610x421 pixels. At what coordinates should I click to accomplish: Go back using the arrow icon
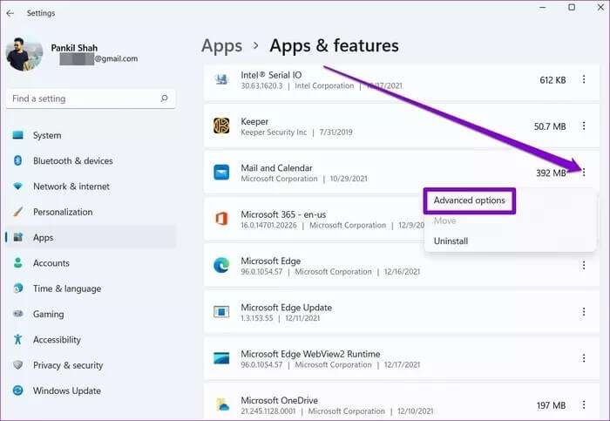click(10, 13)
